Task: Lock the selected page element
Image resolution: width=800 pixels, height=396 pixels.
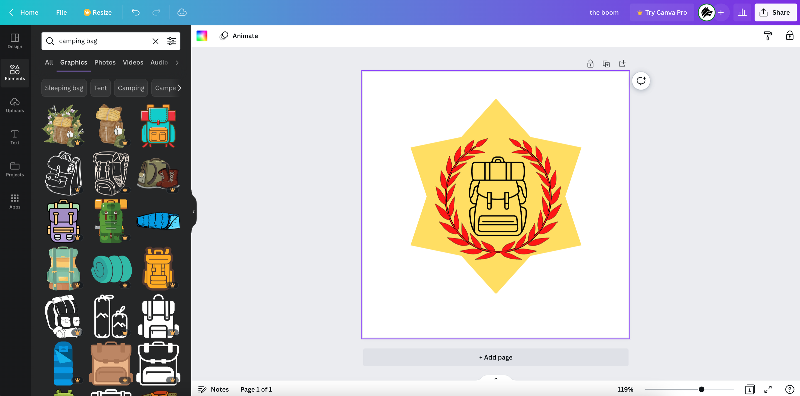Action: click(590, 63)
